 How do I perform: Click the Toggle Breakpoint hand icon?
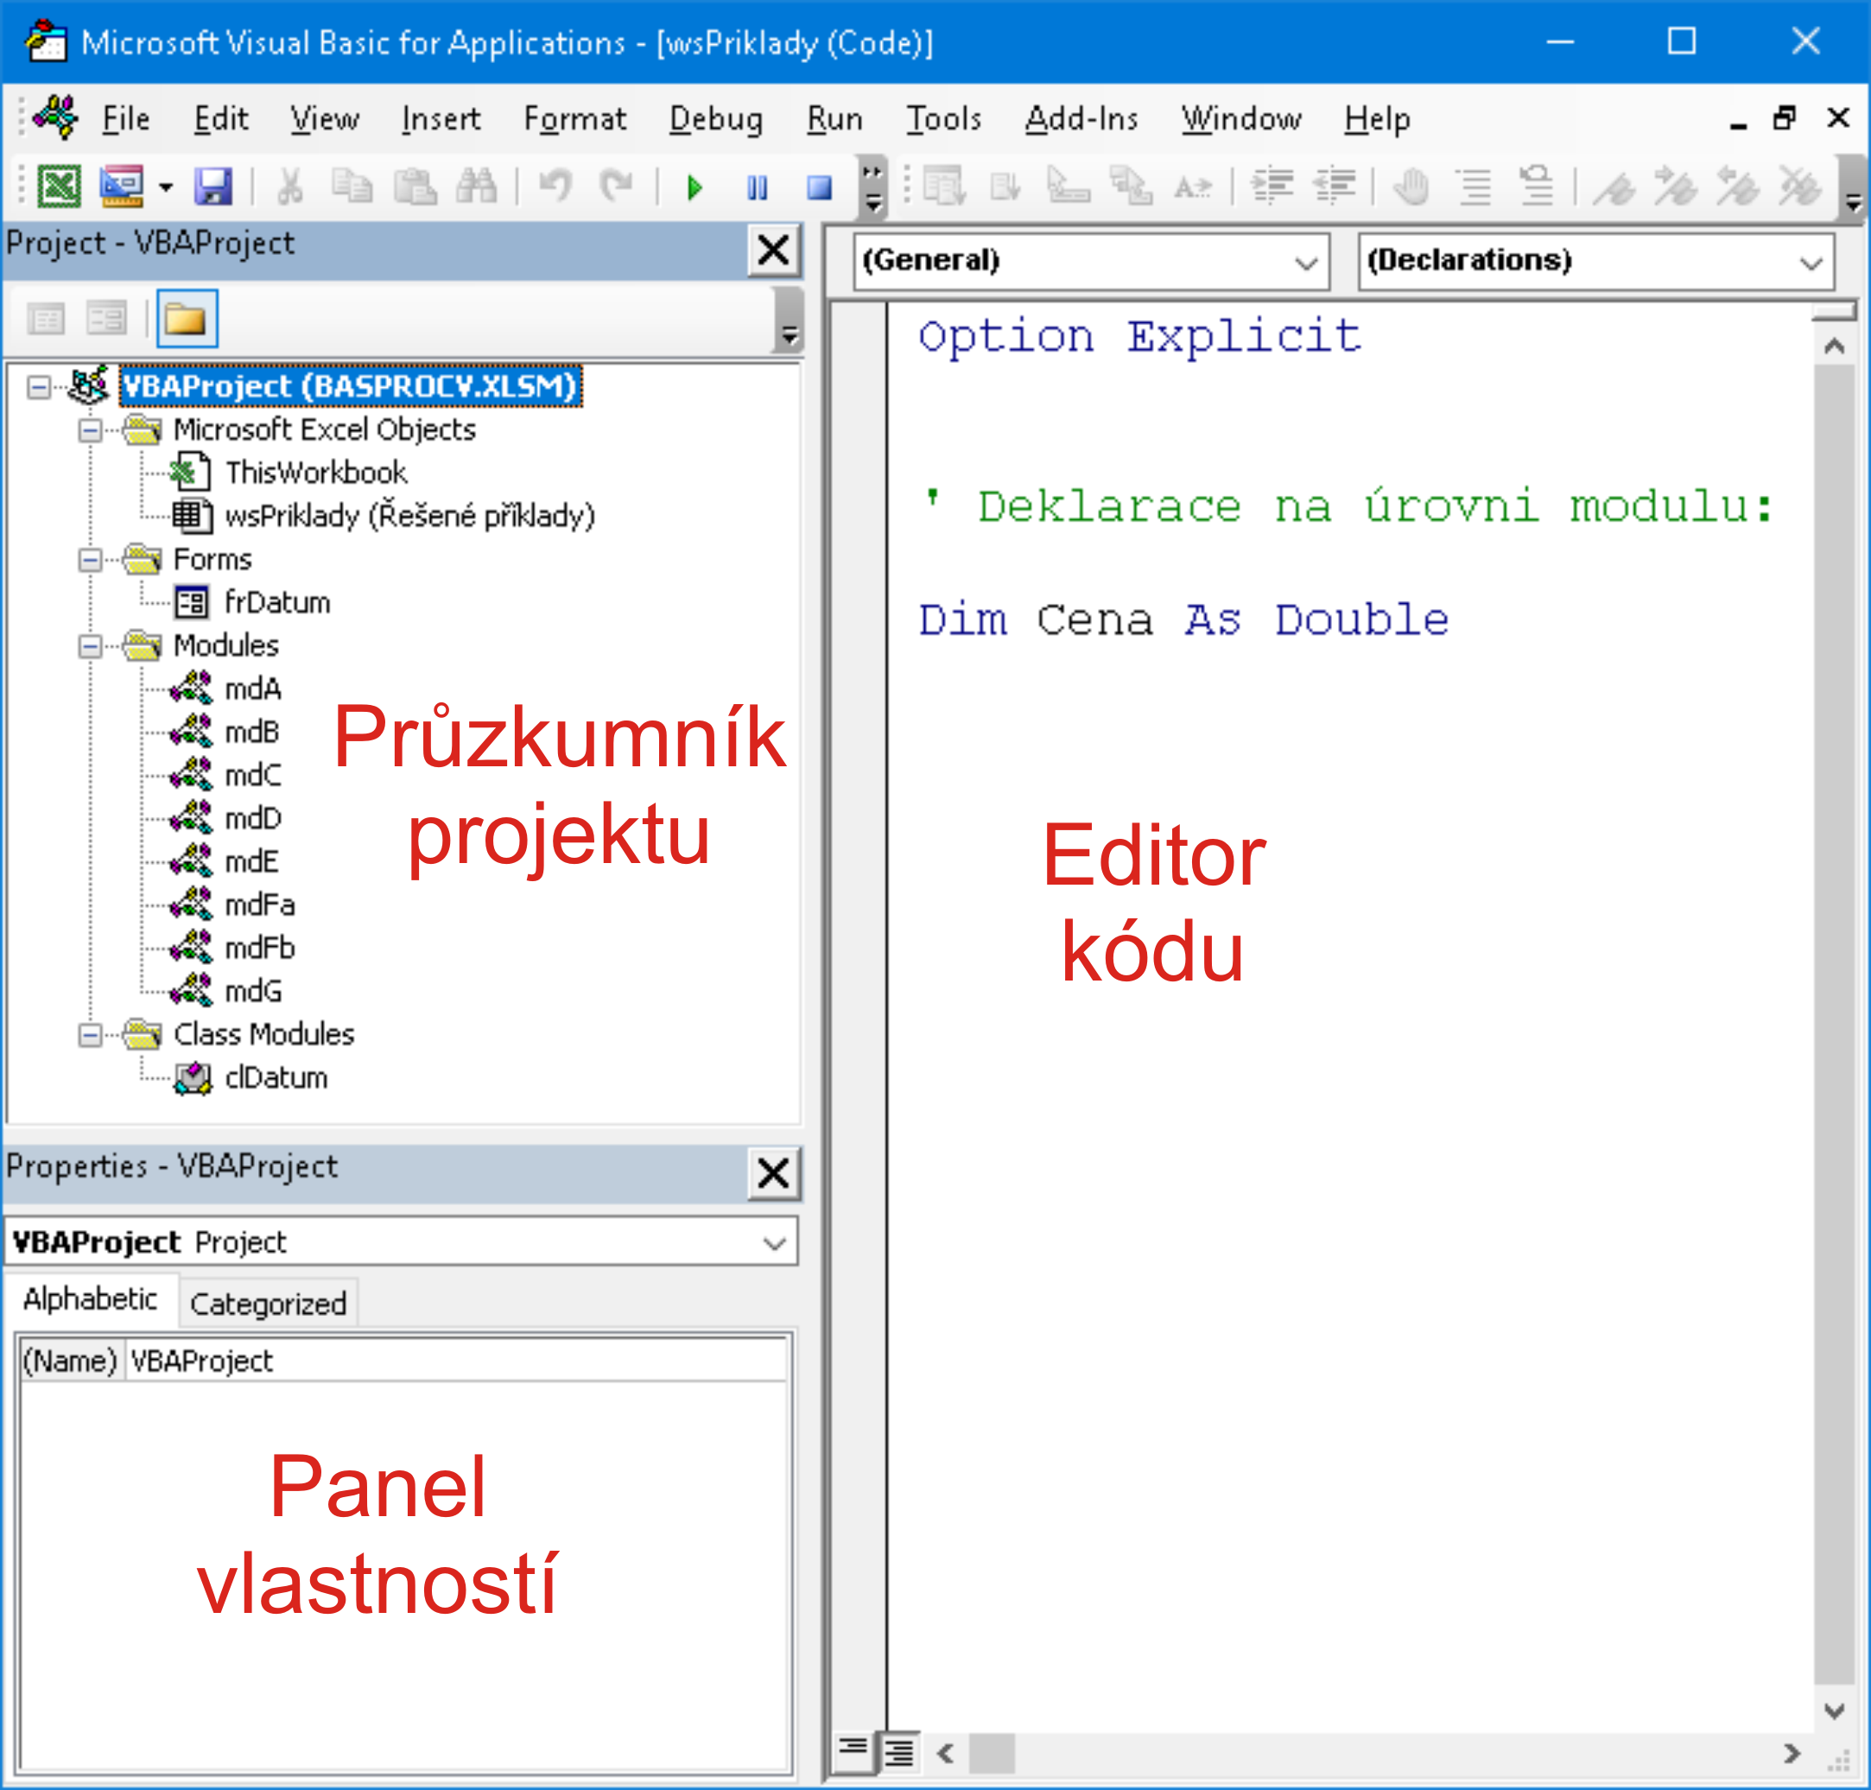[x=1411, y=186]
